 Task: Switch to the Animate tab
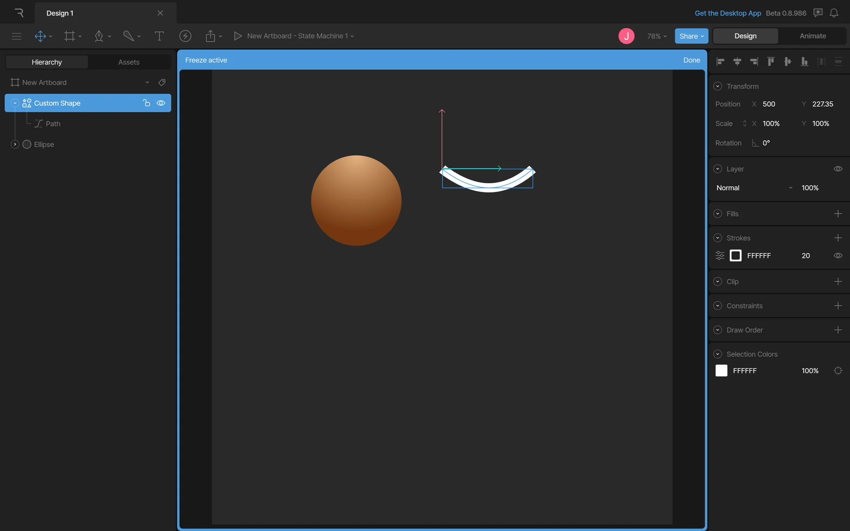tap(812, 36)
